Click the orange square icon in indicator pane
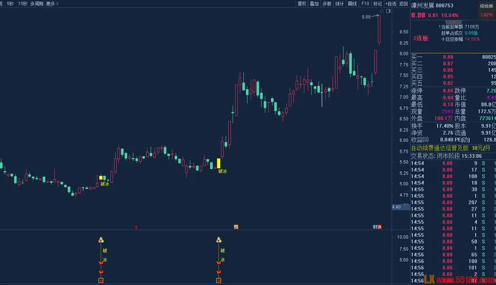496x285 pixels. [x=100, y=281]
